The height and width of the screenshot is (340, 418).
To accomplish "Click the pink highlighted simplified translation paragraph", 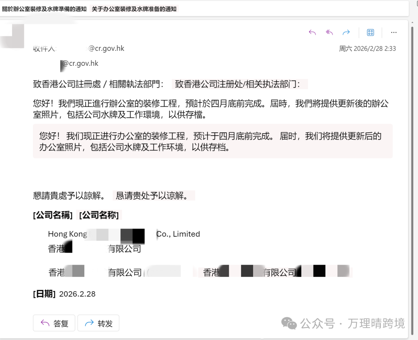I will (212, 142).
